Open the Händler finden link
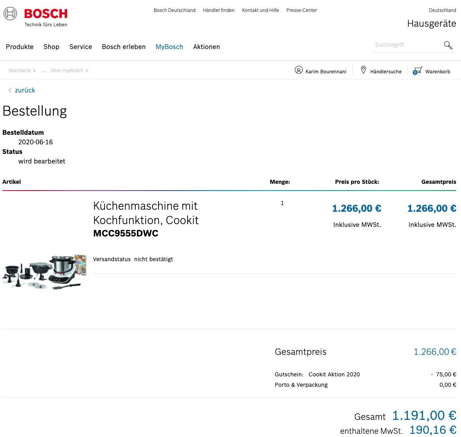The height and width of the screenshot is (437, 461). coord(219,10)
